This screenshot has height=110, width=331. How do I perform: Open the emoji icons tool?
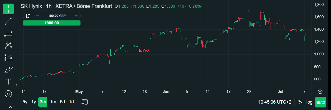point(8,94)
